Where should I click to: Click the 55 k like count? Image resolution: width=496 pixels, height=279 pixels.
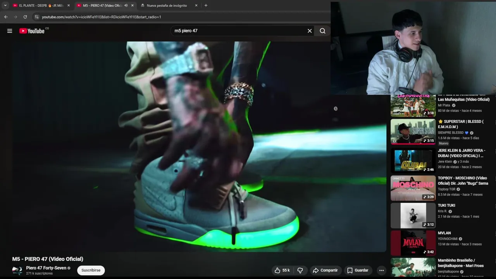pyautogui.click(x=286, y=270)
